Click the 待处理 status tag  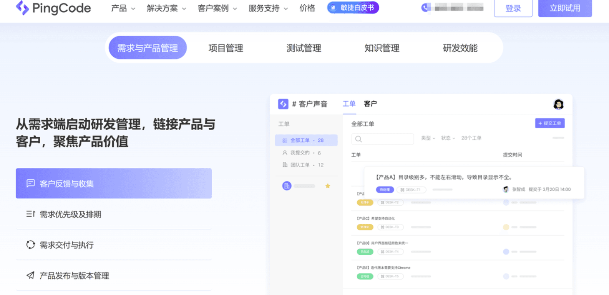(385, 190)
